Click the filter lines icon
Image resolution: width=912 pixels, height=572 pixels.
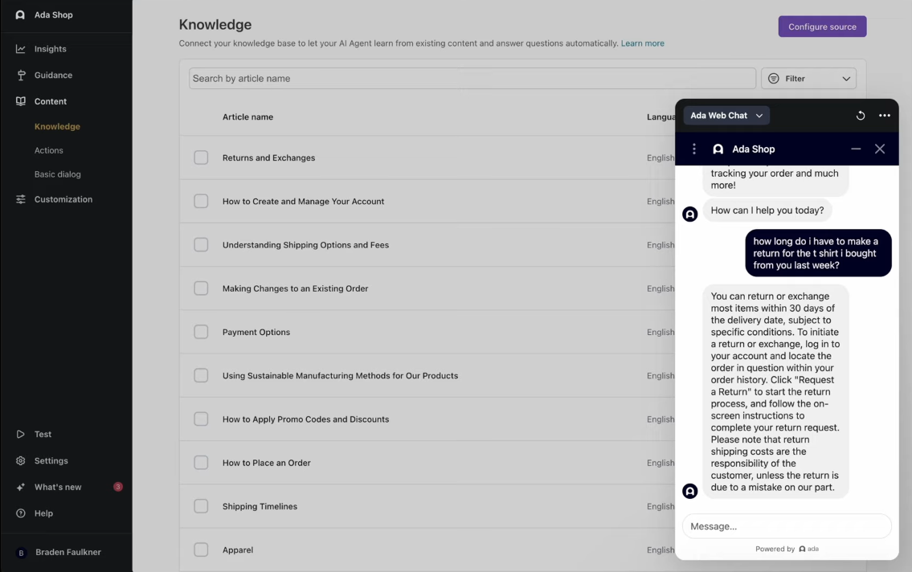point(774,79)
